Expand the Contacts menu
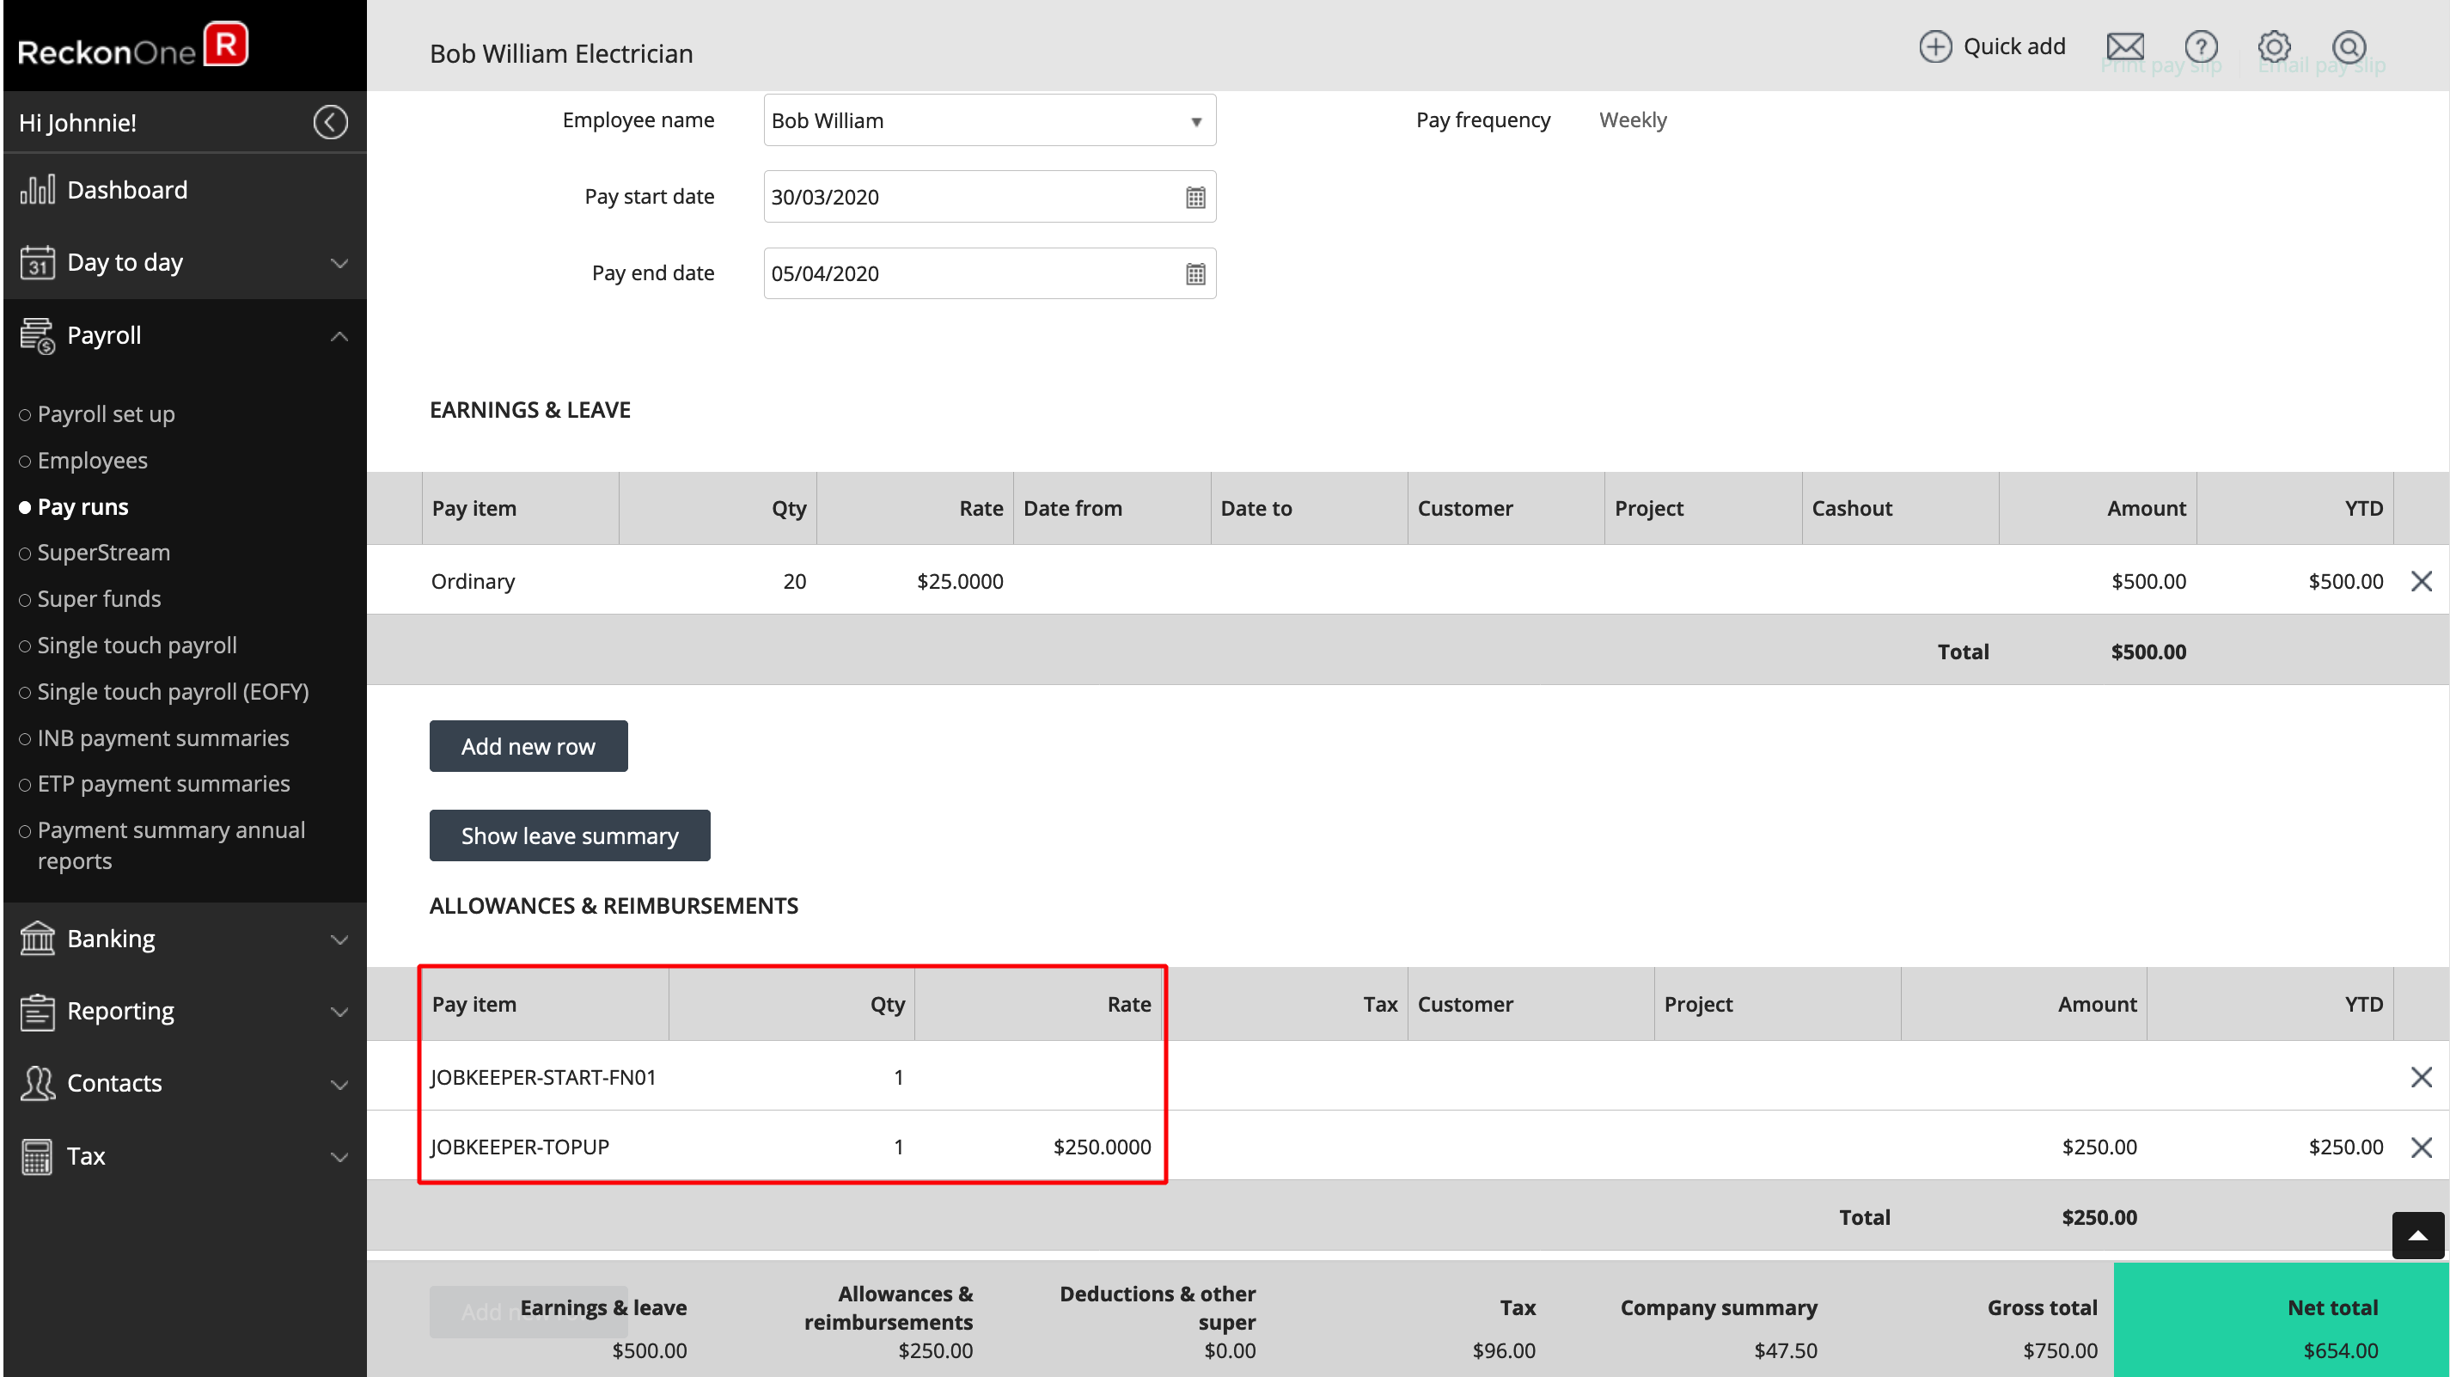 coord(339,1084)
